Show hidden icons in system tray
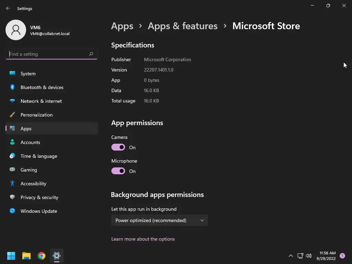 (x=290, y=256)
